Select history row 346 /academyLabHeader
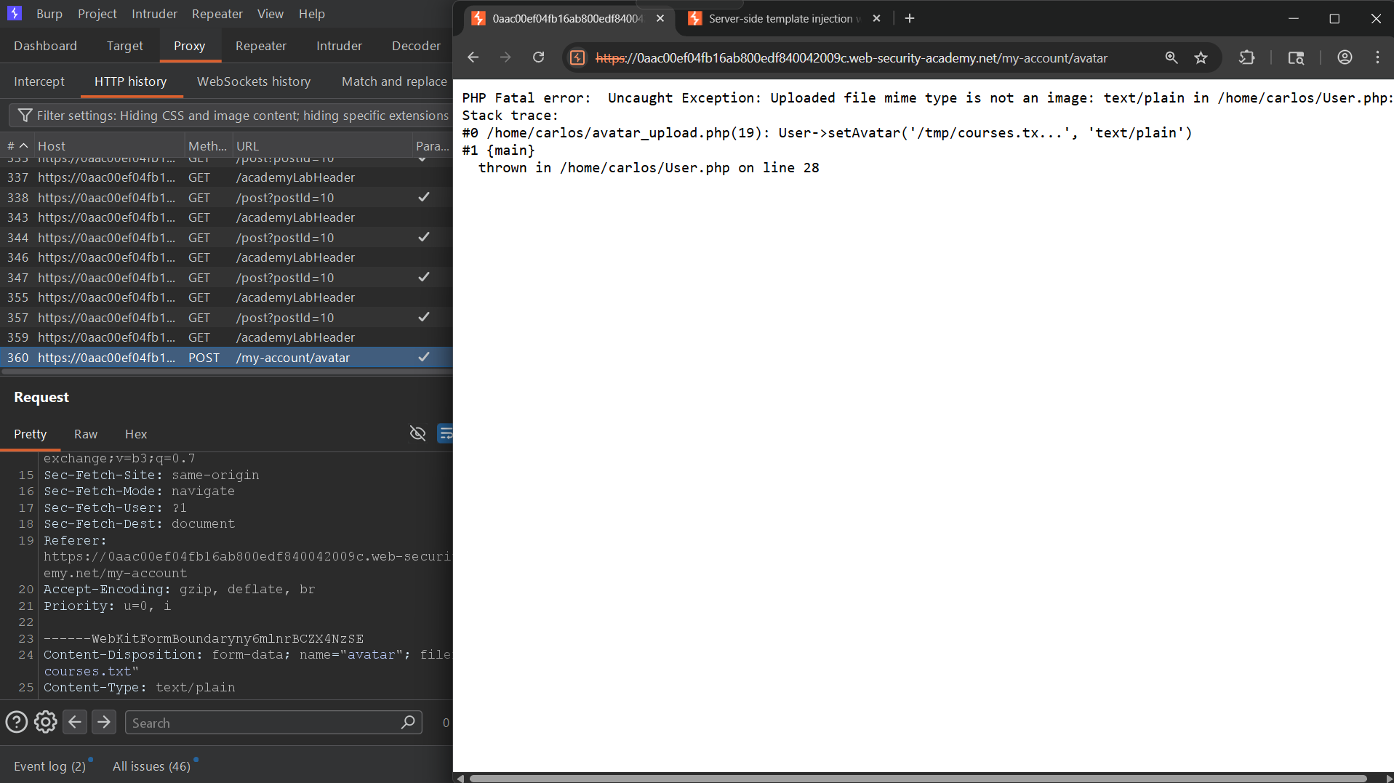The image size is (1394, 783). click(x=226, y=257)
